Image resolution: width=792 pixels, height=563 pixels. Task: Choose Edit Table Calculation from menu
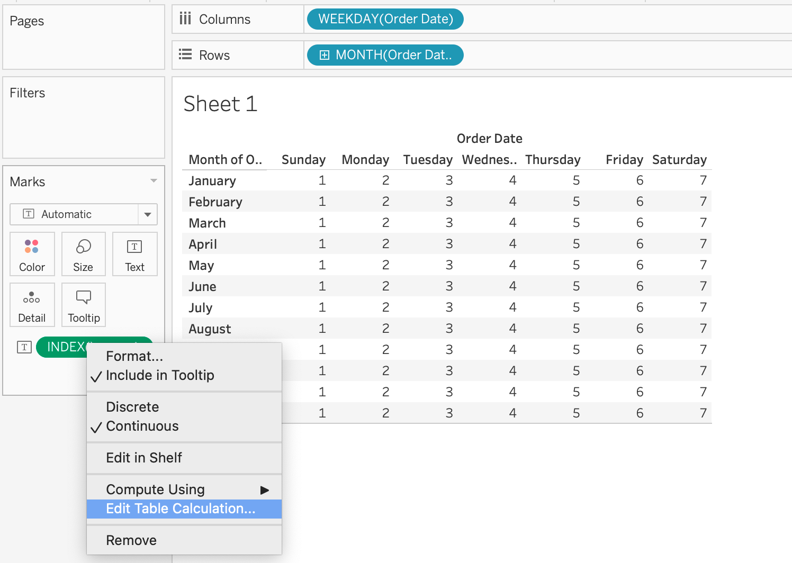(x=181, y=508)
